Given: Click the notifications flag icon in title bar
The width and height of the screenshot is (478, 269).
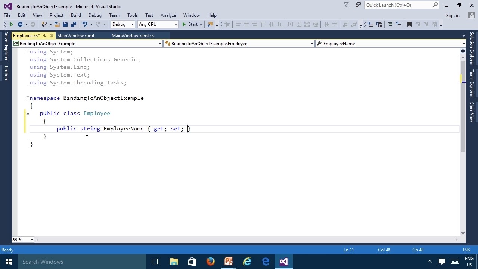Looking at the screenshot, I should coord(346,5).
